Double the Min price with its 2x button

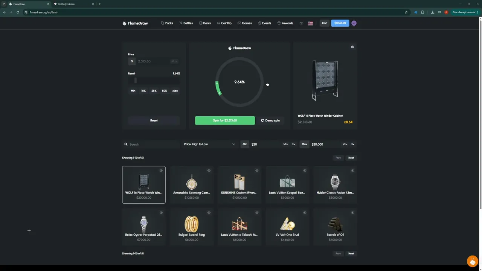coord(294,144)
